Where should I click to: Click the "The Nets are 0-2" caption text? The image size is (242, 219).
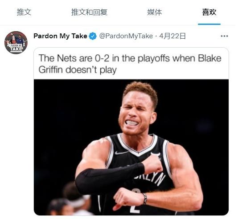coord(130,64)
